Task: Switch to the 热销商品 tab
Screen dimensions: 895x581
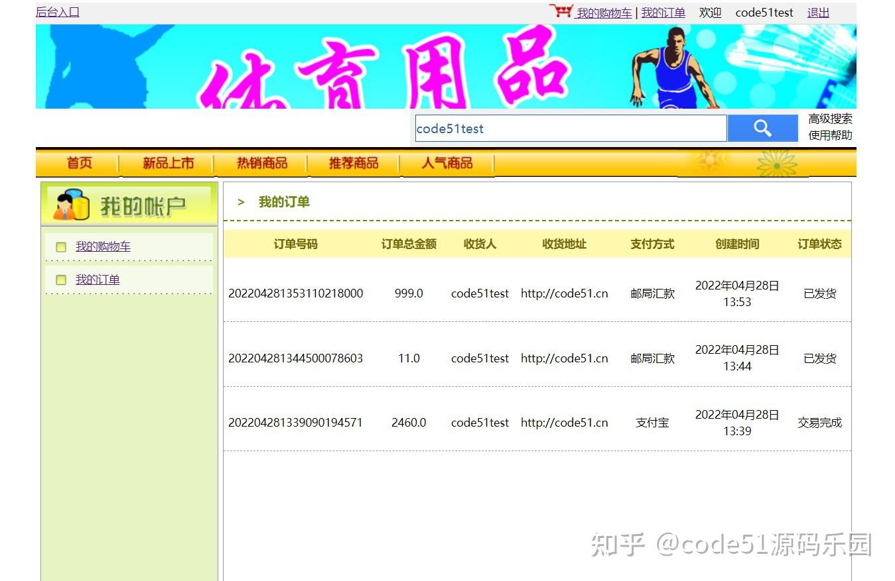Action: coord(261,163)
